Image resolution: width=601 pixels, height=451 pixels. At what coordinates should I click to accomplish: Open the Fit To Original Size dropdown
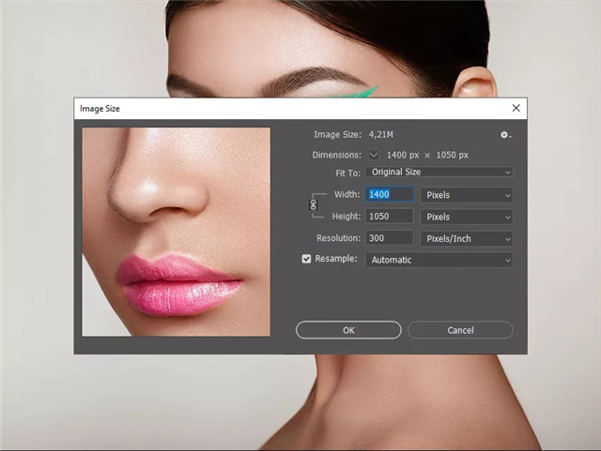439,173
